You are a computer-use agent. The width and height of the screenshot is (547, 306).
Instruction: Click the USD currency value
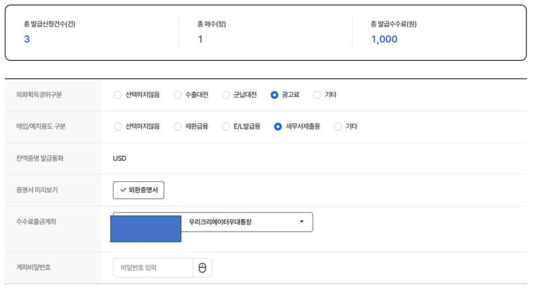coord(120,158)
